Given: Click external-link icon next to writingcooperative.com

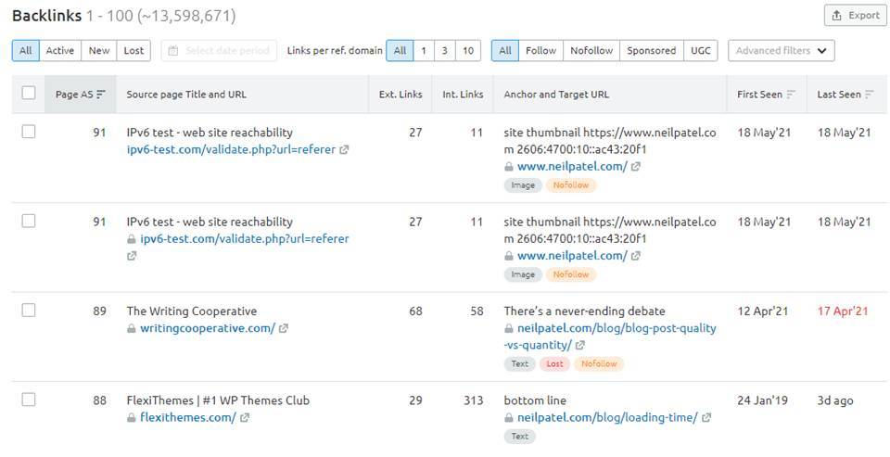Looking at the screenshot, I should point(284,328).
